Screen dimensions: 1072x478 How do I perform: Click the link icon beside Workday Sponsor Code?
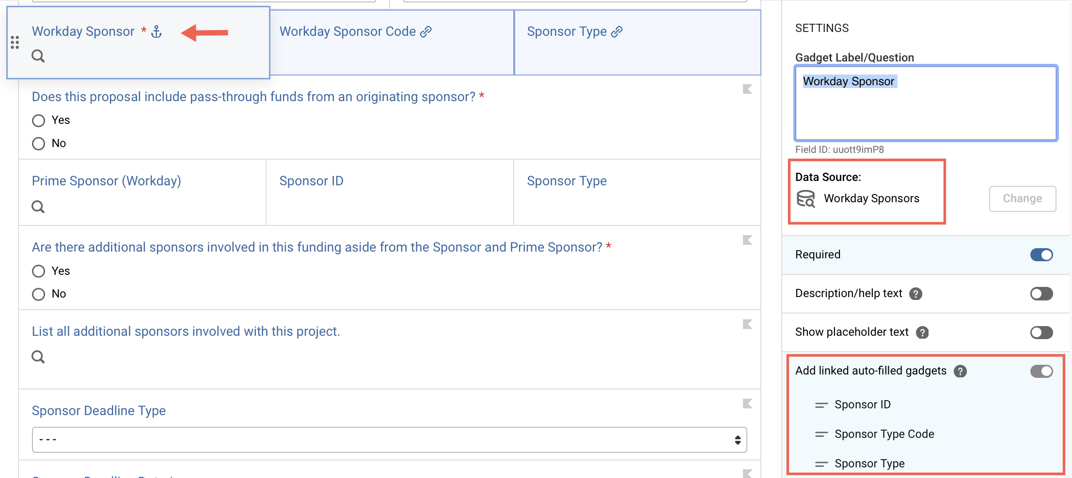pyautogui.click(x=426, y=31)
